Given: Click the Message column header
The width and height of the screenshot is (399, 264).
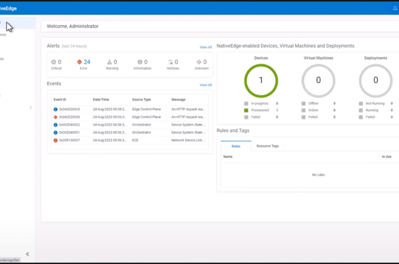Looking at the screenshot, I should [179, 100].
